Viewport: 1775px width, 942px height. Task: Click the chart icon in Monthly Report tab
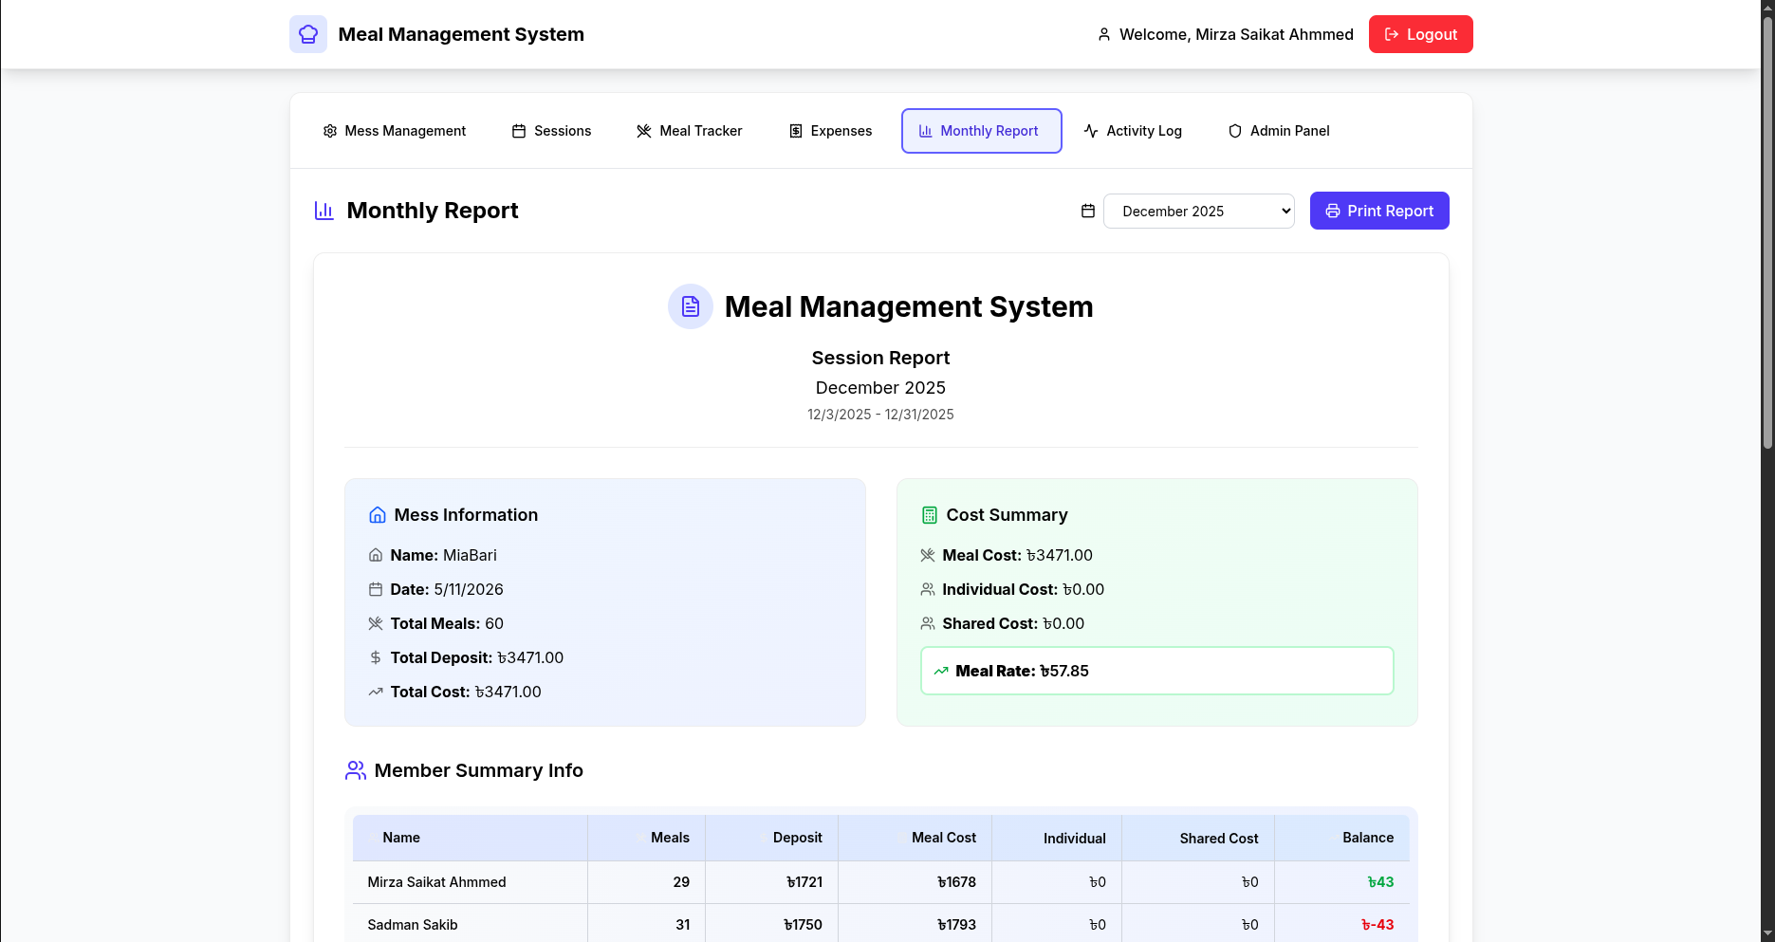tap(926, 131)
